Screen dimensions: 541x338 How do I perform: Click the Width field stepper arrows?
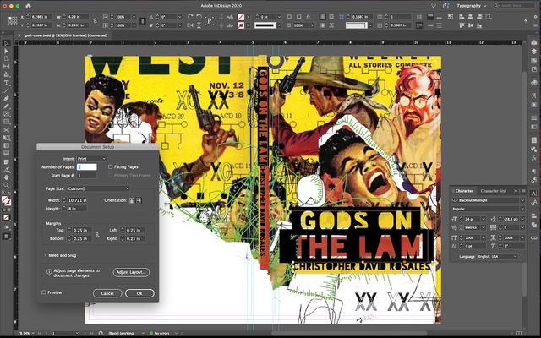coord(64,200)
